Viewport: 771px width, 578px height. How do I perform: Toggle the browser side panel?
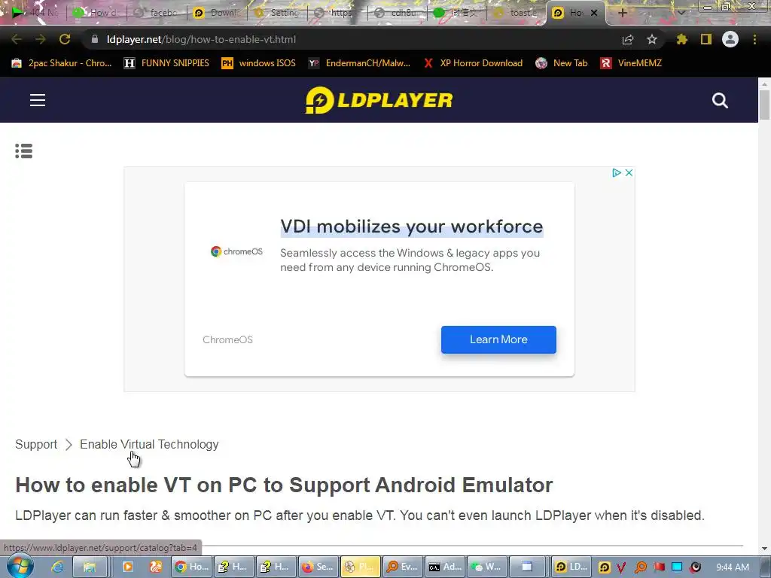[x=706, y=39]
